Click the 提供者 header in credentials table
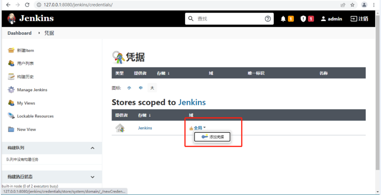 tap(140, 73)
